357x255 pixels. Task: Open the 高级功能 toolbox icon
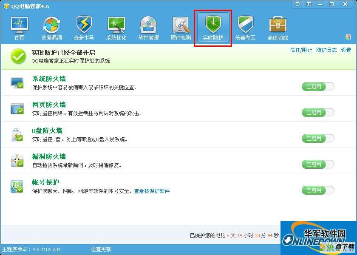[278, 25]
